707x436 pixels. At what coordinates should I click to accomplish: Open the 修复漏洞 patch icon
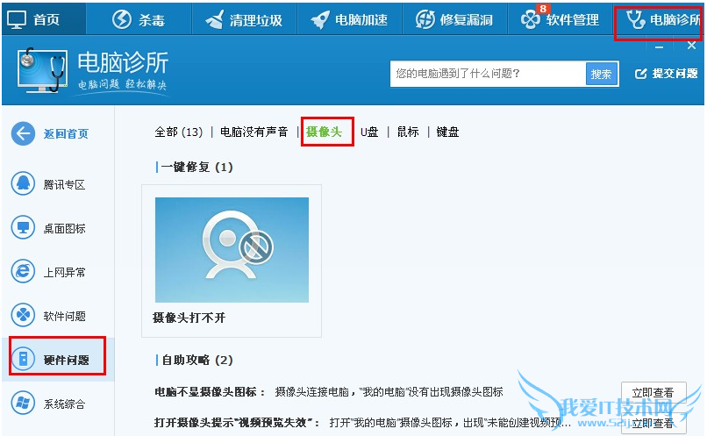click(425, 19)
